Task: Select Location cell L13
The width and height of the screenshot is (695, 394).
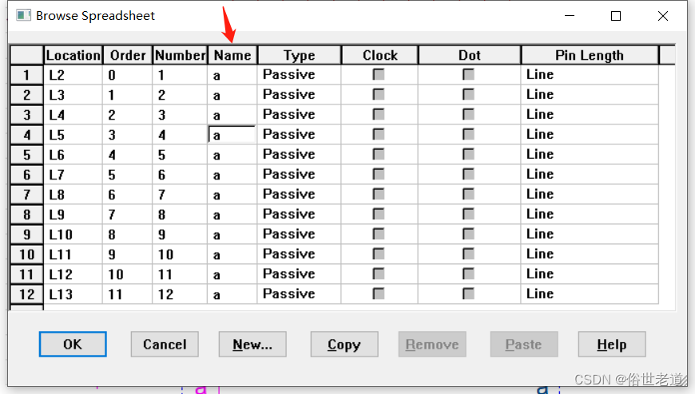Action: click(73, 294)
